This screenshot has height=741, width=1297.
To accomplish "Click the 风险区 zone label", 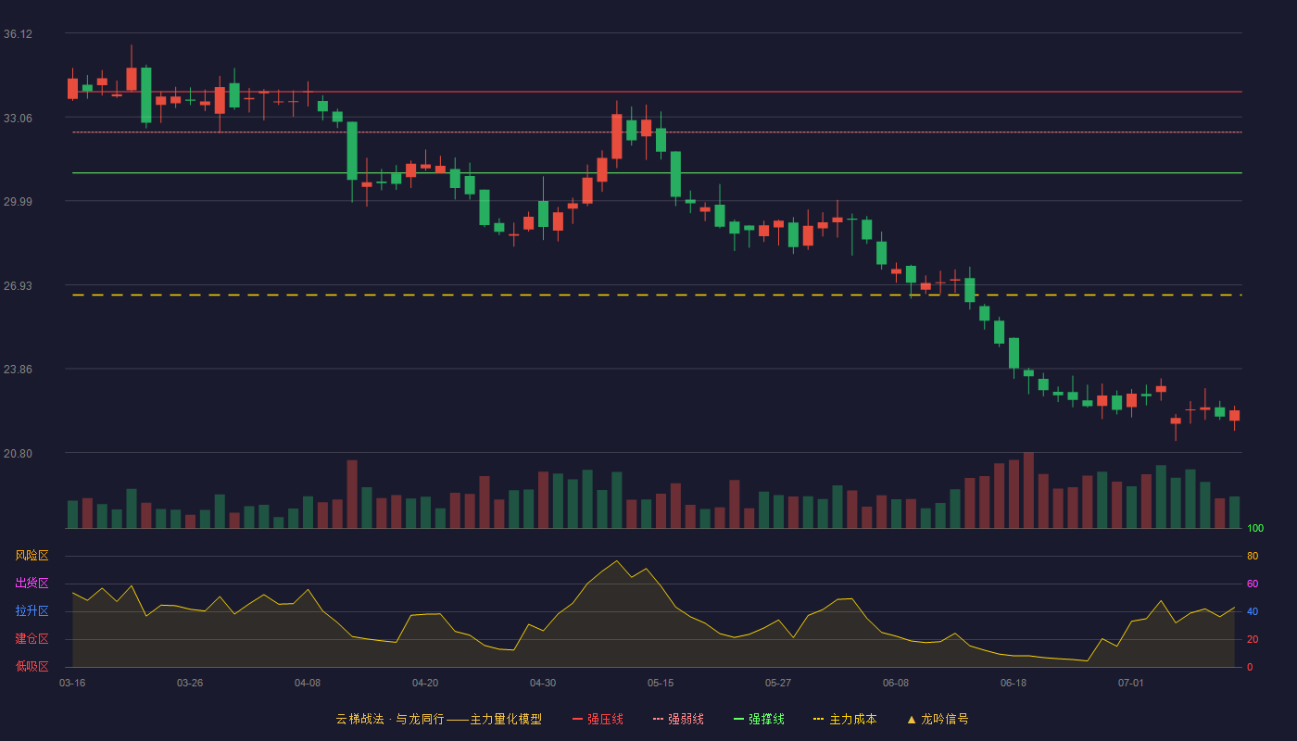I will pyautogui.click(x=31, y=556).
